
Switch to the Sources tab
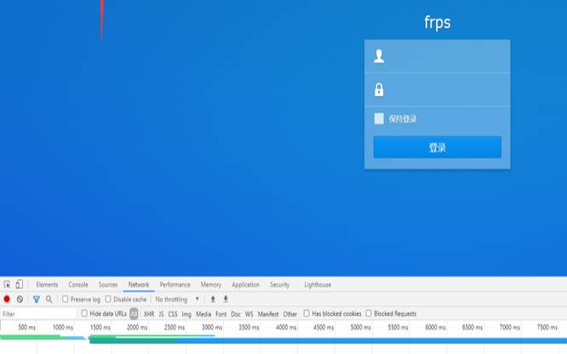[108, 284]
